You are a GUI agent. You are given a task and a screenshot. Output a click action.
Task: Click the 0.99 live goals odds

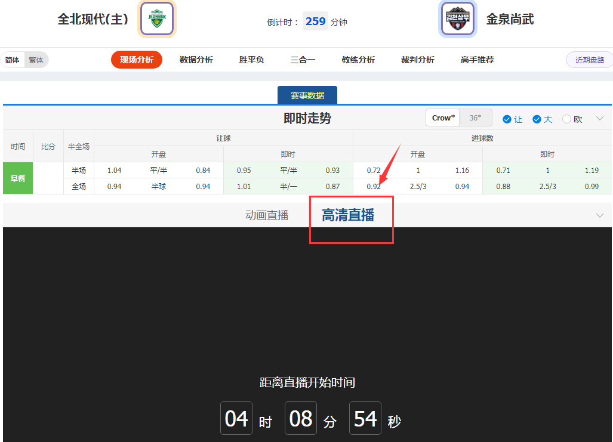pyautogui.click(x=592, y=187)
